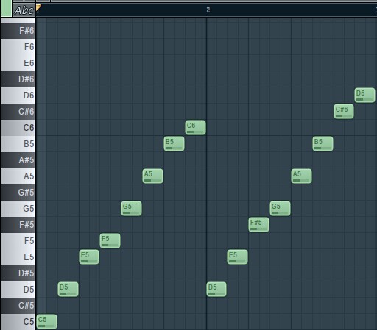This screenshot has height=330, width=377.
Task: Select the G5 note in bar two
Action: click(x=280, y=209)
